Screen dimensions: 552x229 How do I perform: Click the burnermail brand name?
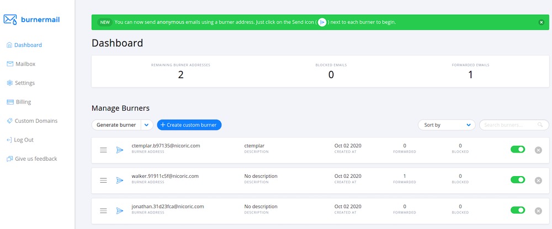[x=40, y=20]
